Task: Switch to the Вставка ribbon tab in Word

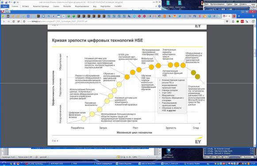Action: [26, 6]
